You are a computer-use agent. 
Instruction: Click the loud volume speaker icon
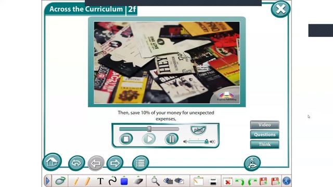(x=212, y=142)
